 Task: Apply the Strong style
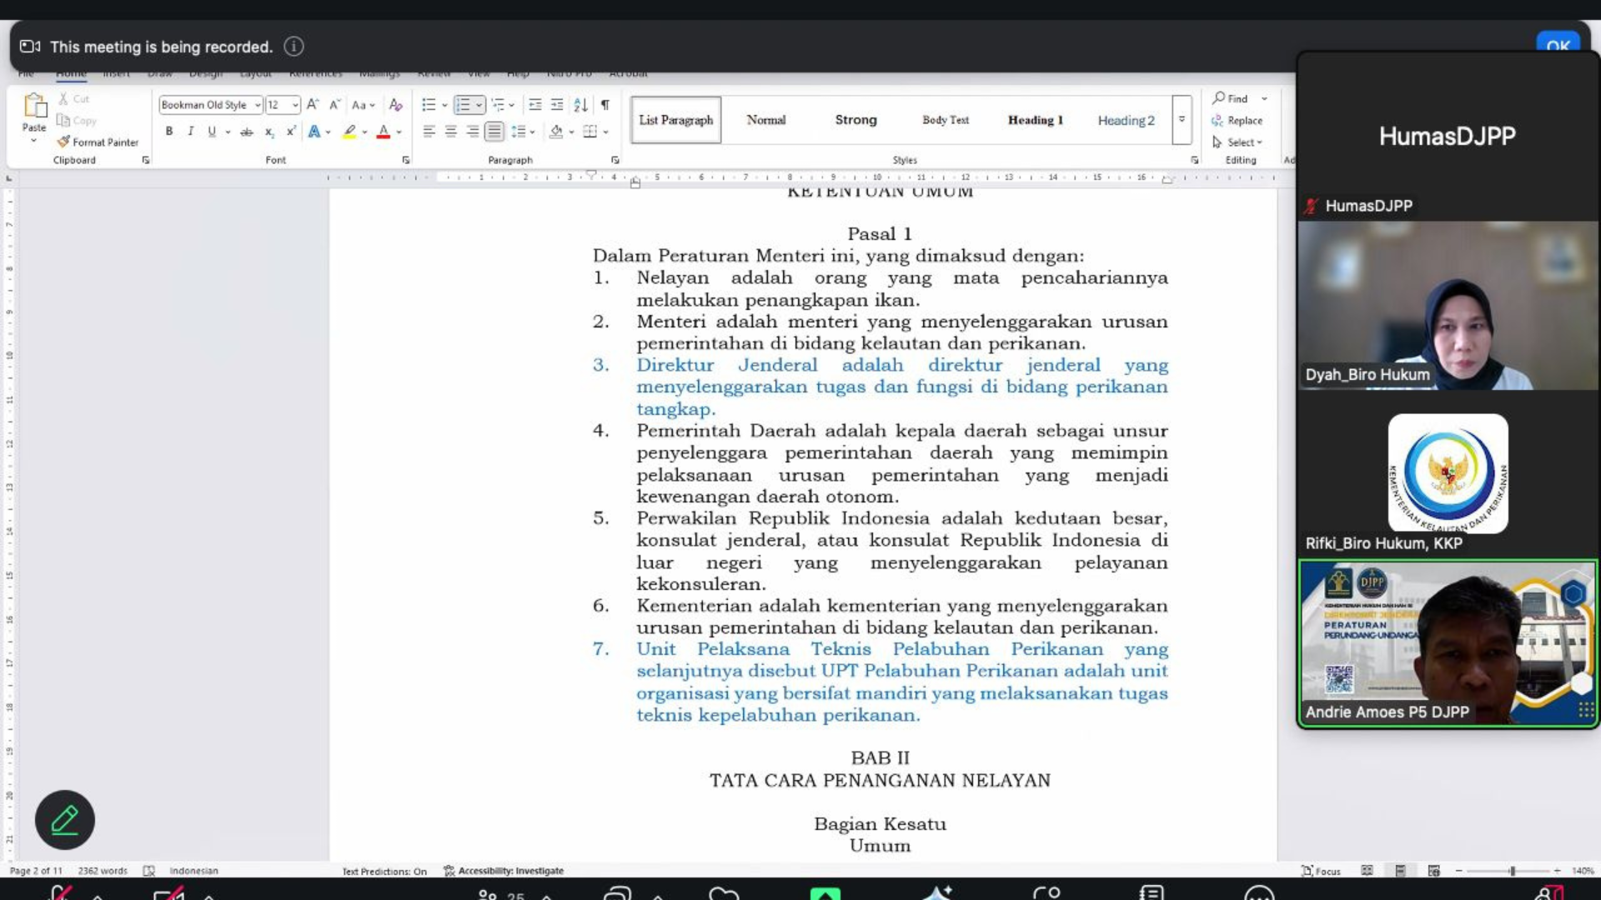pos(856,120)
